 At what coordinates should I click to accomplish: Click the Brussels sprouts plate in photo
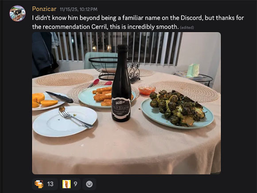point(177,111)
